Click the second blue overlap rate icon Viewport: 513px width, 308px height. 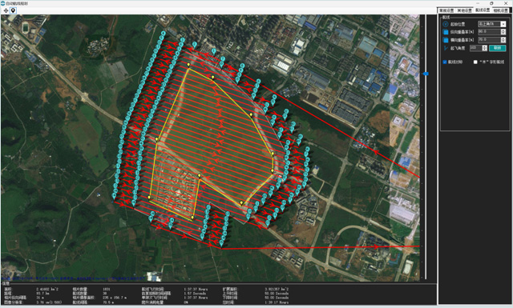(x=446, y=40)
